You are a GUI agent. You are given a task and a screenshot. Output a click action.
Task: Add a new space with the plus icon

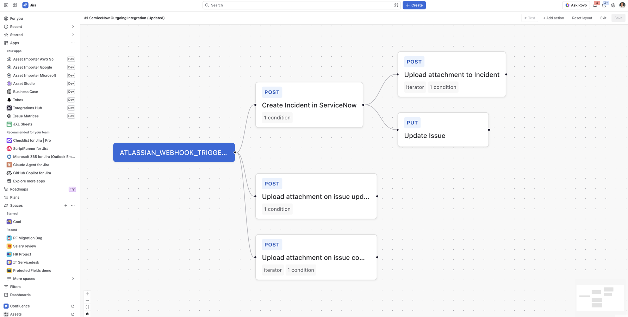(66, 205)
